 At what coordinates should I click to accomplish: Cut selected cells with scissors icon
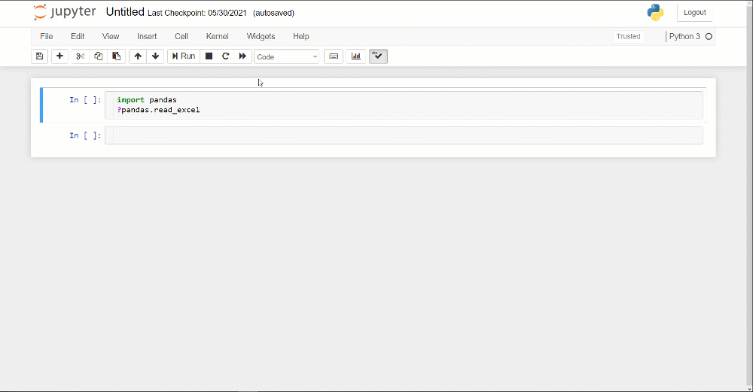tap(81, 56)
